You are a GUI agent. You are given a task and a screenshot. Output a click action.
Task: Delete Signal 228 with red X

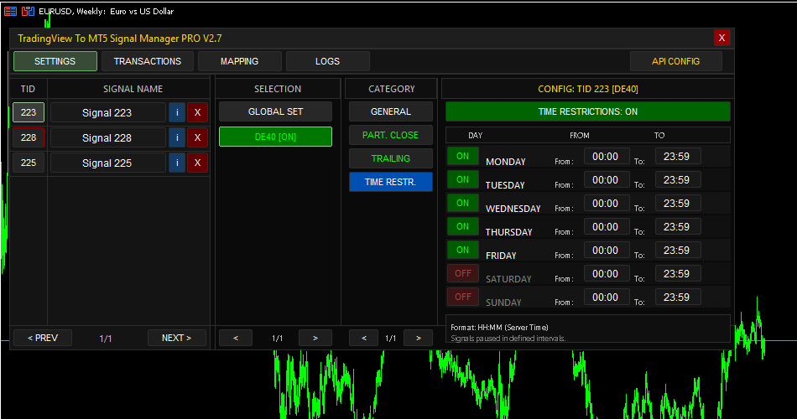(x=198, y=137)
